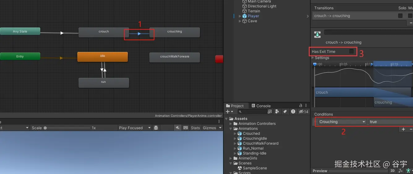Select the Player object cube icon

244,16
